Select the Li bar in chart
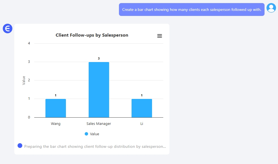This screenshot has height=164, width=278. click(142, 108)
